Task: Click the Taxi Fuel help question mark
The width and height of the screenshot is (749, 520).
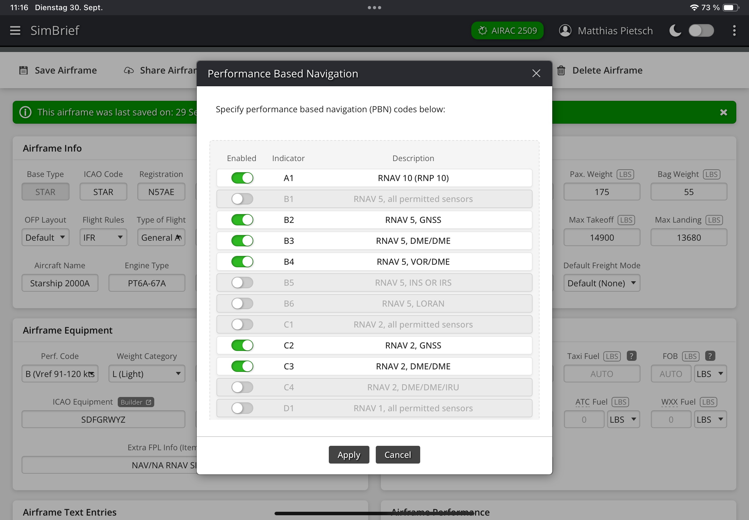Action: pos(631,356)
